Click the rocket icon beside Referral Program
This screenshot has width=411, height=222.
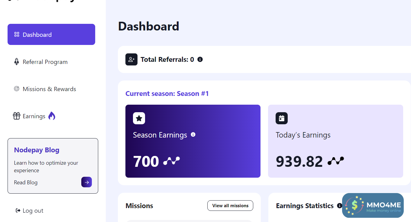click(17, 62)
